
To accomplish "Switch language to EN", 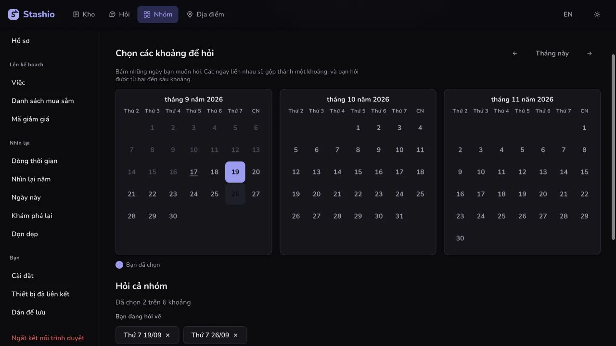I will pos(568,14).
